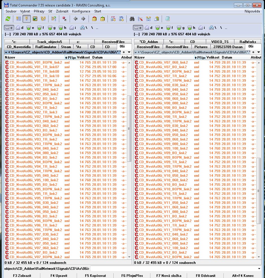Select drive g in the left panel
Screen dimensions: 265x278
click(52, 28)
